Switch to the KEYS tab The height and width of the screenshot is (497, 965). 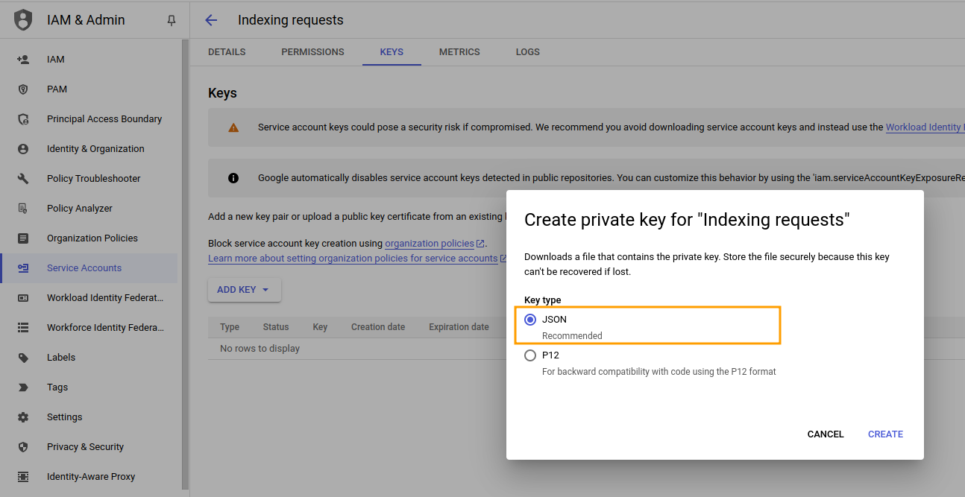pyautogui.click(x=392, y=52)
